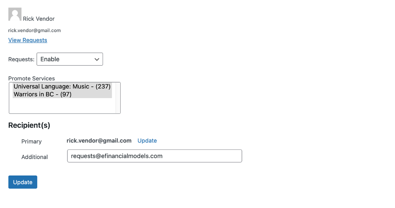Image resolution: width=395 pixels, height=208 pixels.
Task: Click the Additional label
Action: click(x=35, y=157)
